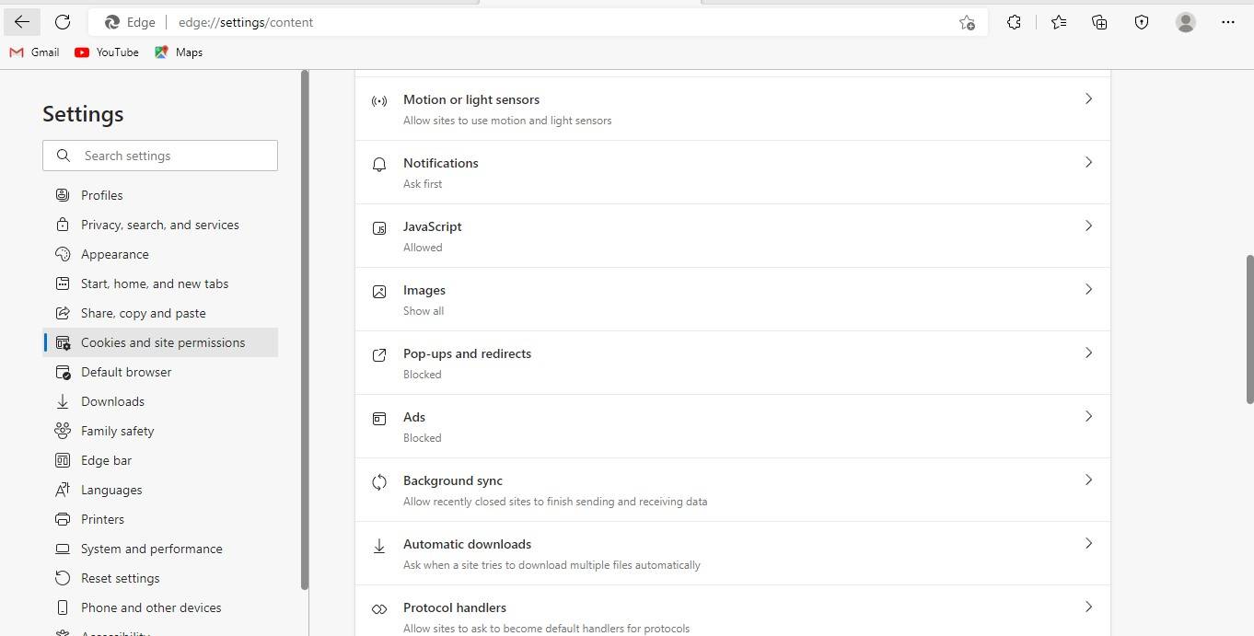
Task: Open the Gmail bookmark
Action: tap(35, 52)
